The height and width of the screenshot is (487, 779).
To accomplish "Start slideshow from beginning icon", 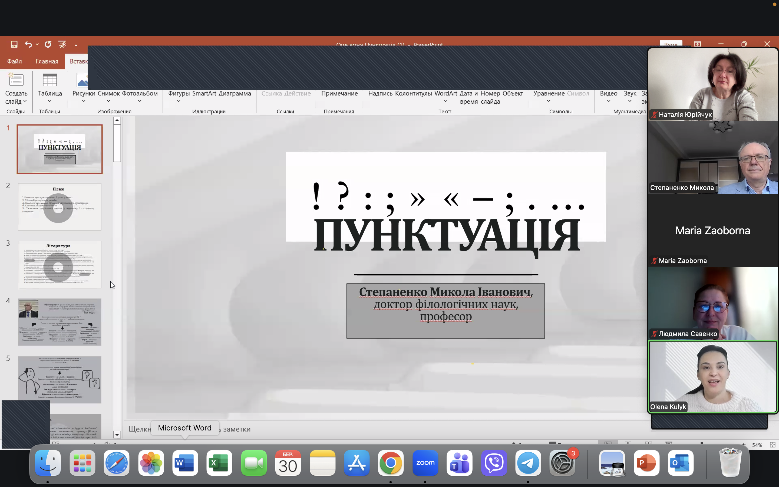I will [62, 44].
